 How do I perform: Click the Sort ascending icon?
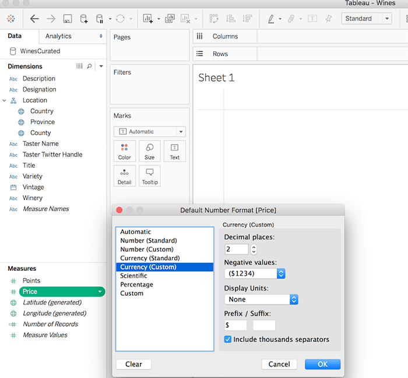click(x=231, y=19)
